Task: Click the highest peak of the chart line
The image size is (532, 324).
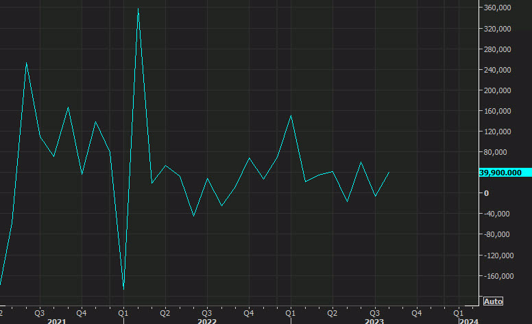Action: (x=138, y=9)
